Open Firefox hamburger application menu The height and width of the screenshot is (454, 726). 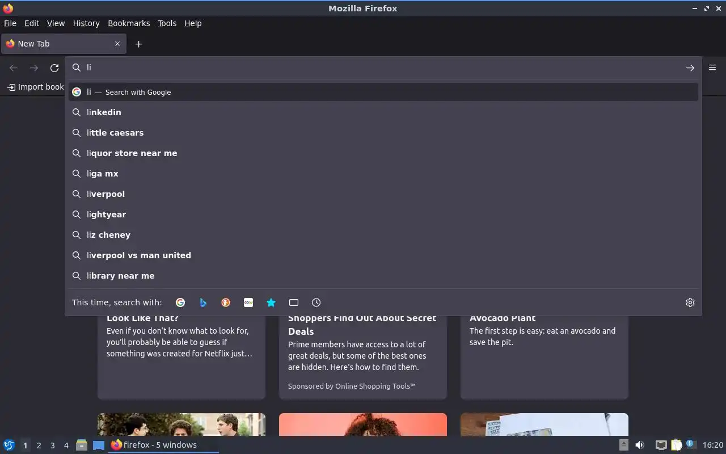pyautogui.click(x=712, y=68)
